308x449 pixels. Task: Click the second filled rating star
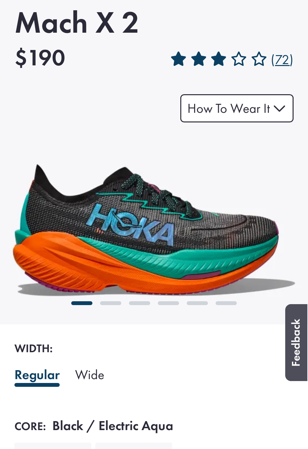coord(199,59)
